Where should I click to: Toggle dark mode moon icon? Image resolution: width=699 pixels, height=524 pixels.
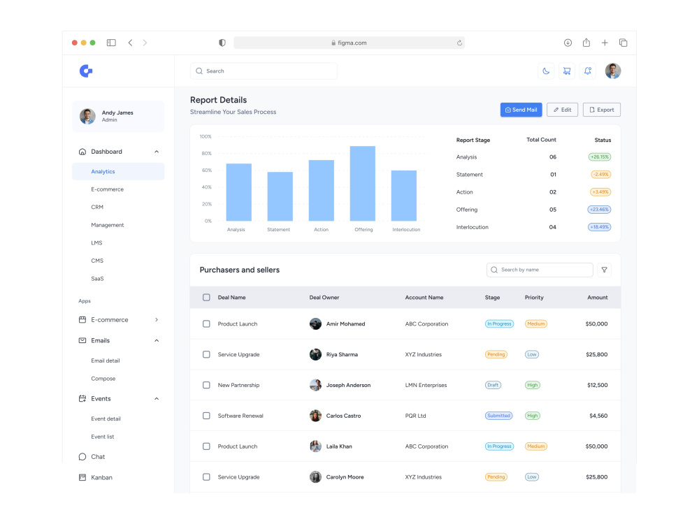546,71
